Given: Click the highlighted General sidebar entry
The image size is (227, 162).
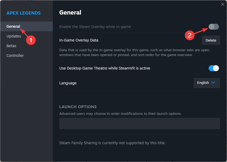Looking at the screenshot, I should (13, 26).
